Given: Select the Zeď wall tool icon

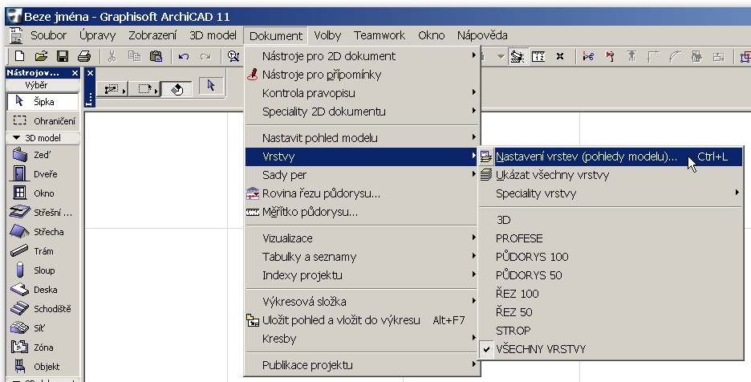Looking at the screenshot, I should tap(19, 155).
